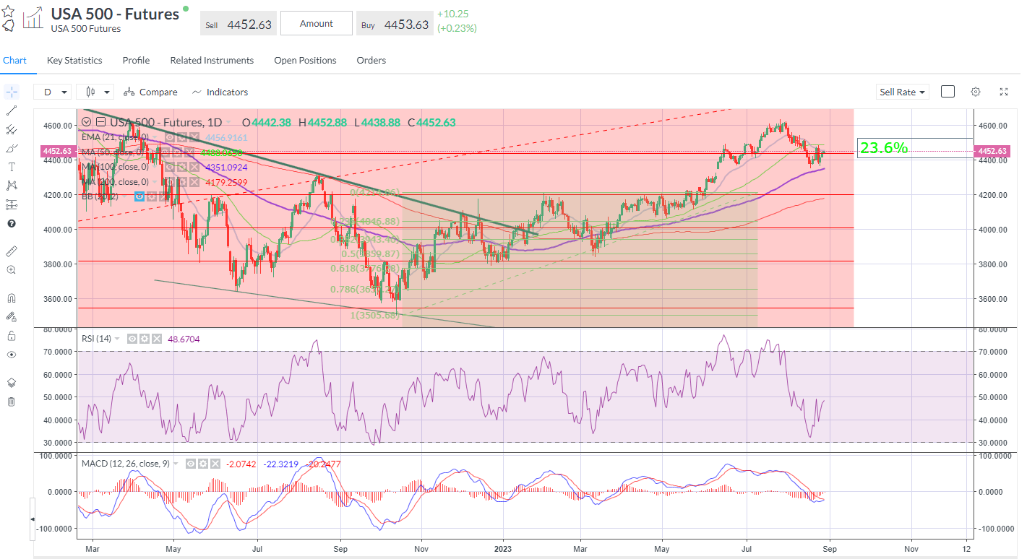Image resolution: width=1027 pixels, height=559 pixels.
Task: Open MACD indicator settings gear
Action: [x=203, y=464]
